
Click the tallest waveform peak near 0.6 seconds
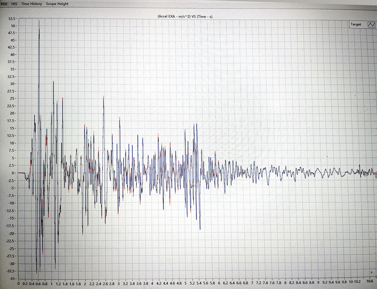39,21
